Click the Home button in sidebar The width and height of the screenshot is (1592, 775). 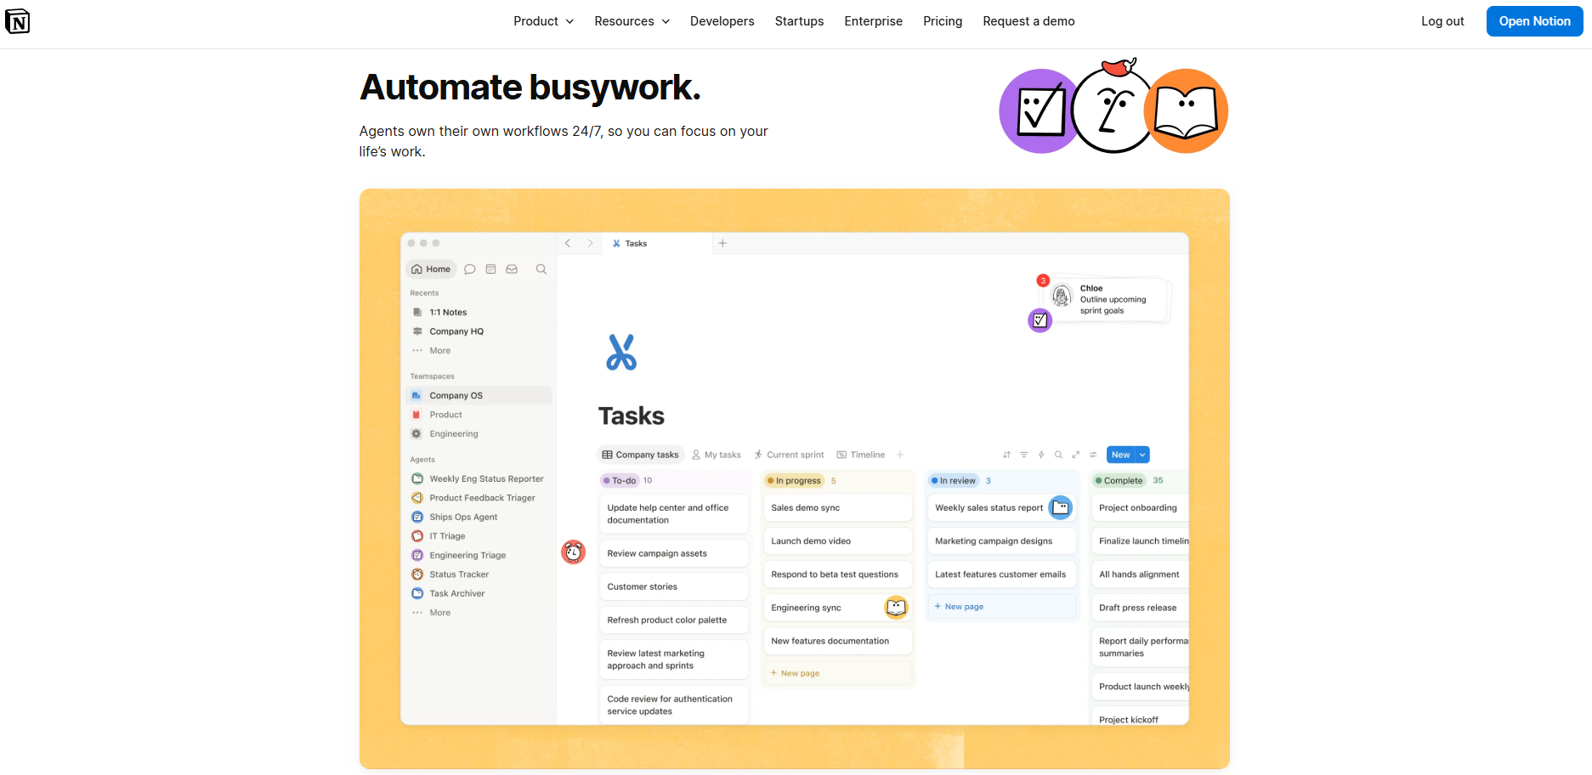tap(431, 269)
